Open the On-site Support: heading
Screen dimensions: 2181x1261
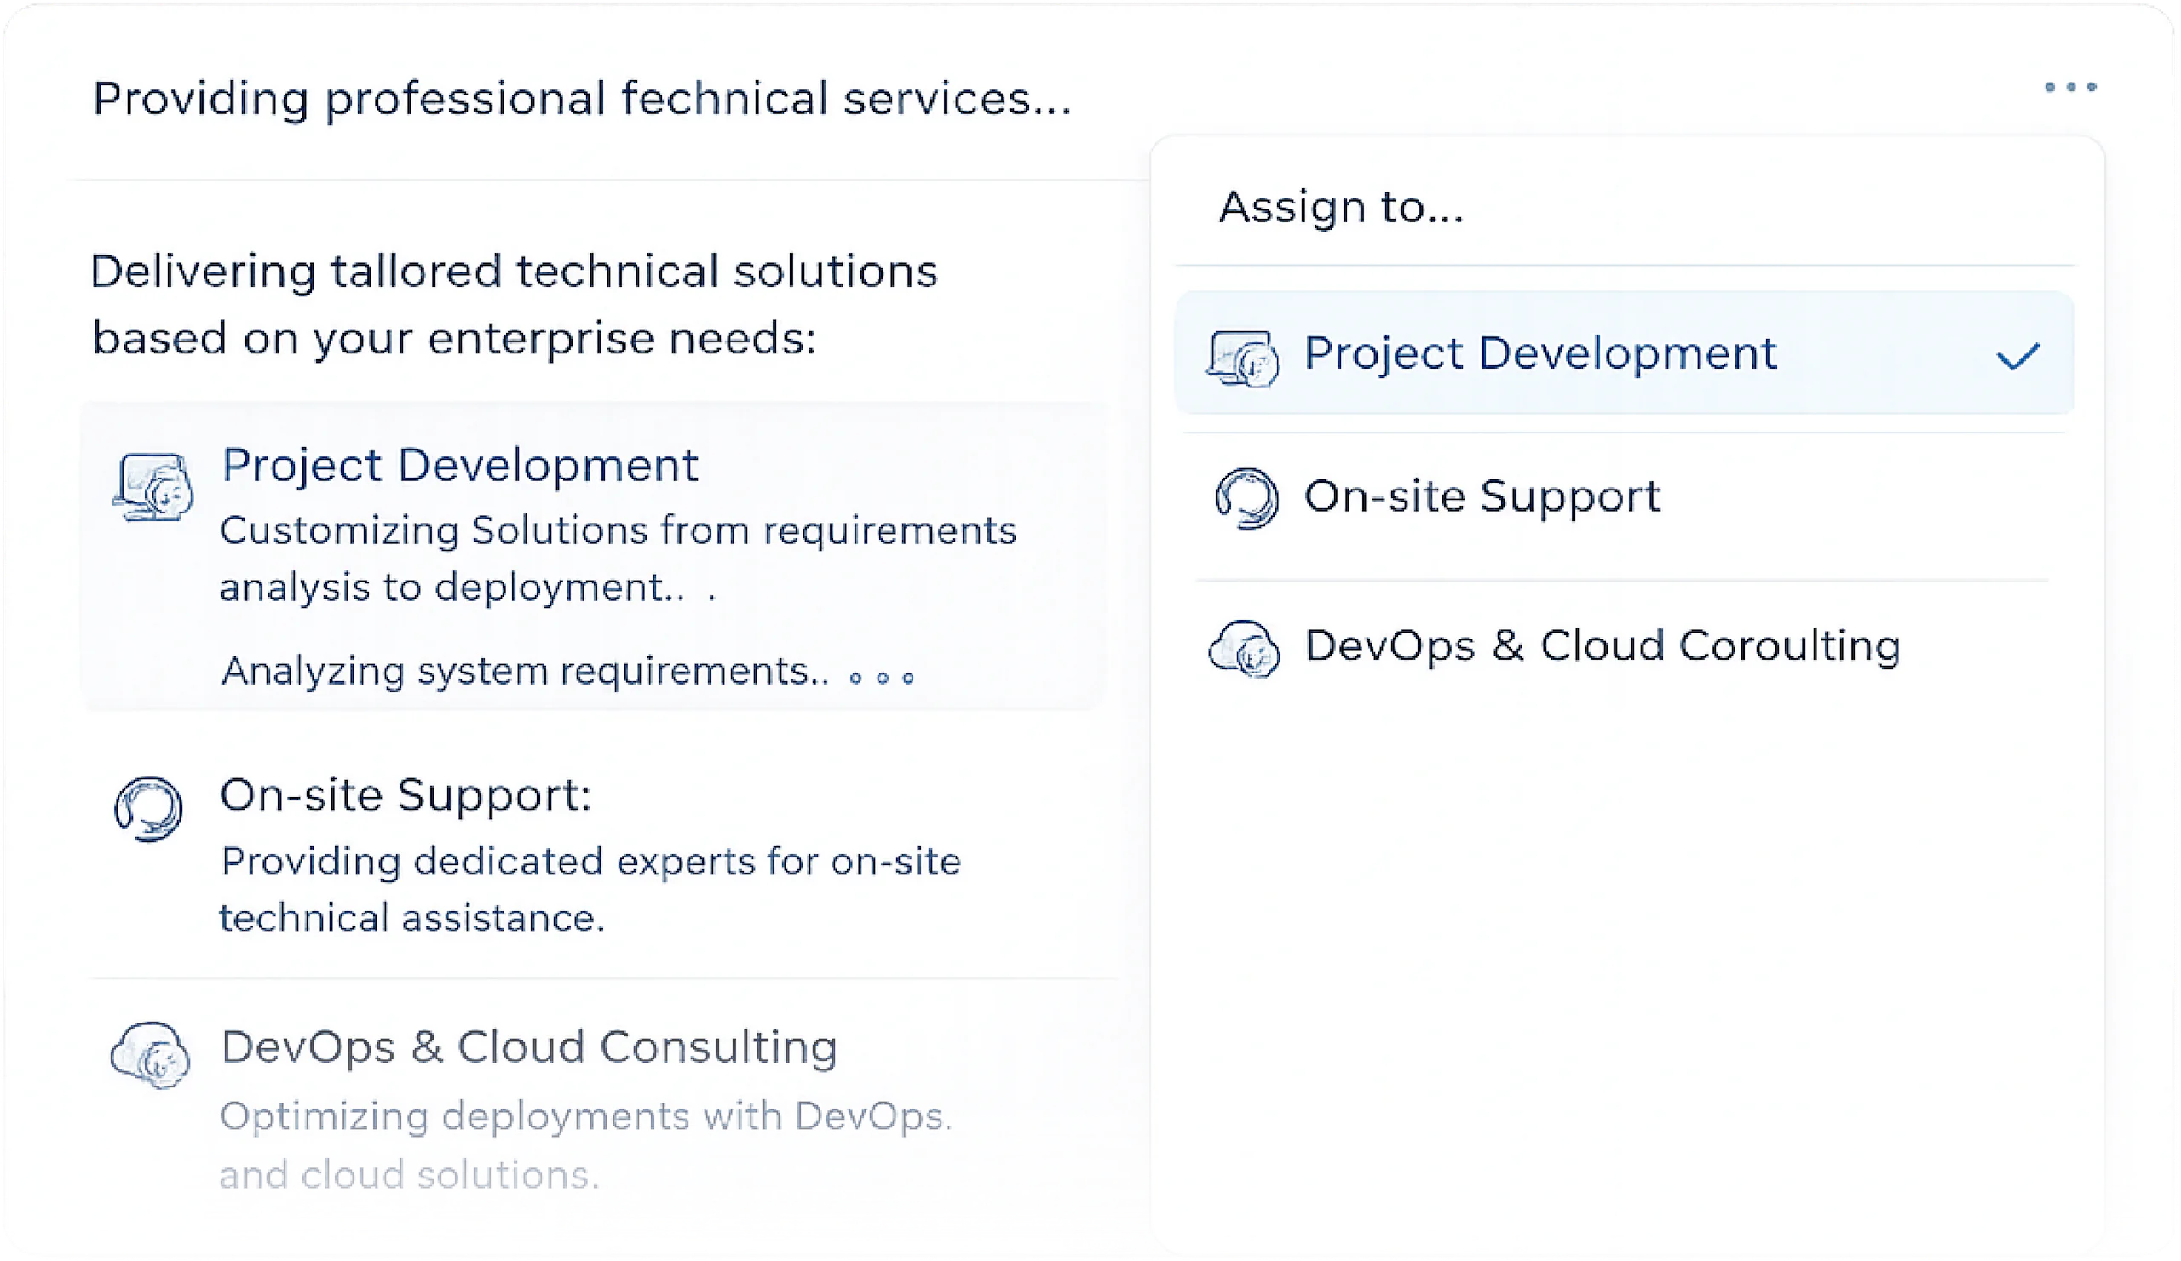405,794
